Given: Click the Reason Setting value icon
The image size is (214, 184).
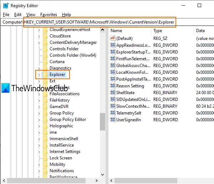Looking at the screenshot, I should coord(113,86).
